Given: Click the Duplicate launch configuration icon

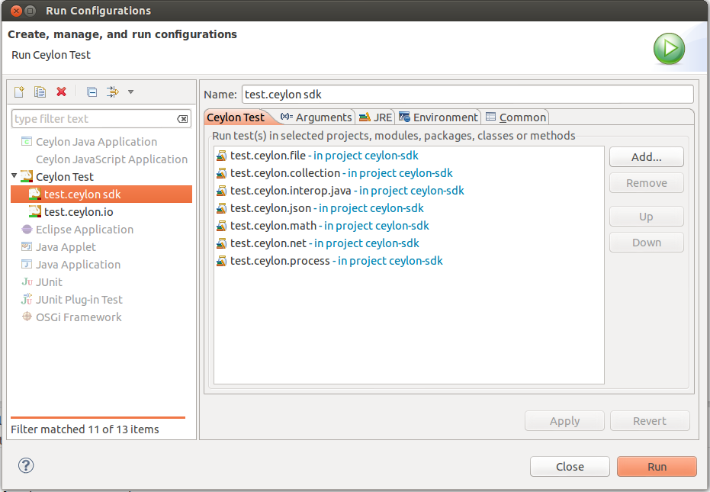Looking at the screenshot, I should pos(40,92).
